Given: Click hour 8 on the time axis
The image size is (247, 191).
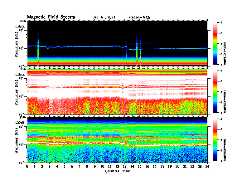Looking at the screenshot, I should [87, 167].
